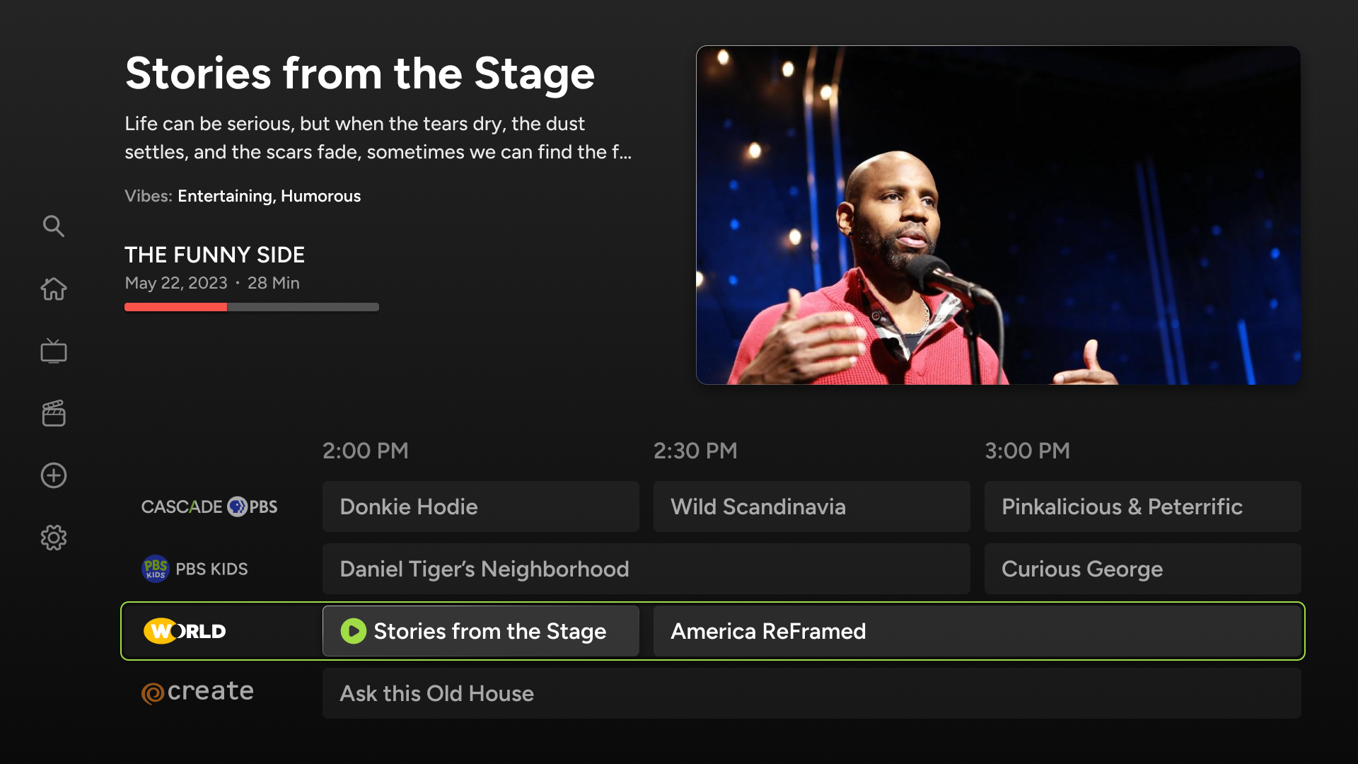Open America ReFramed program listing
The width and height of the screenshot is (1358, 764).
[x=976, y=631]
